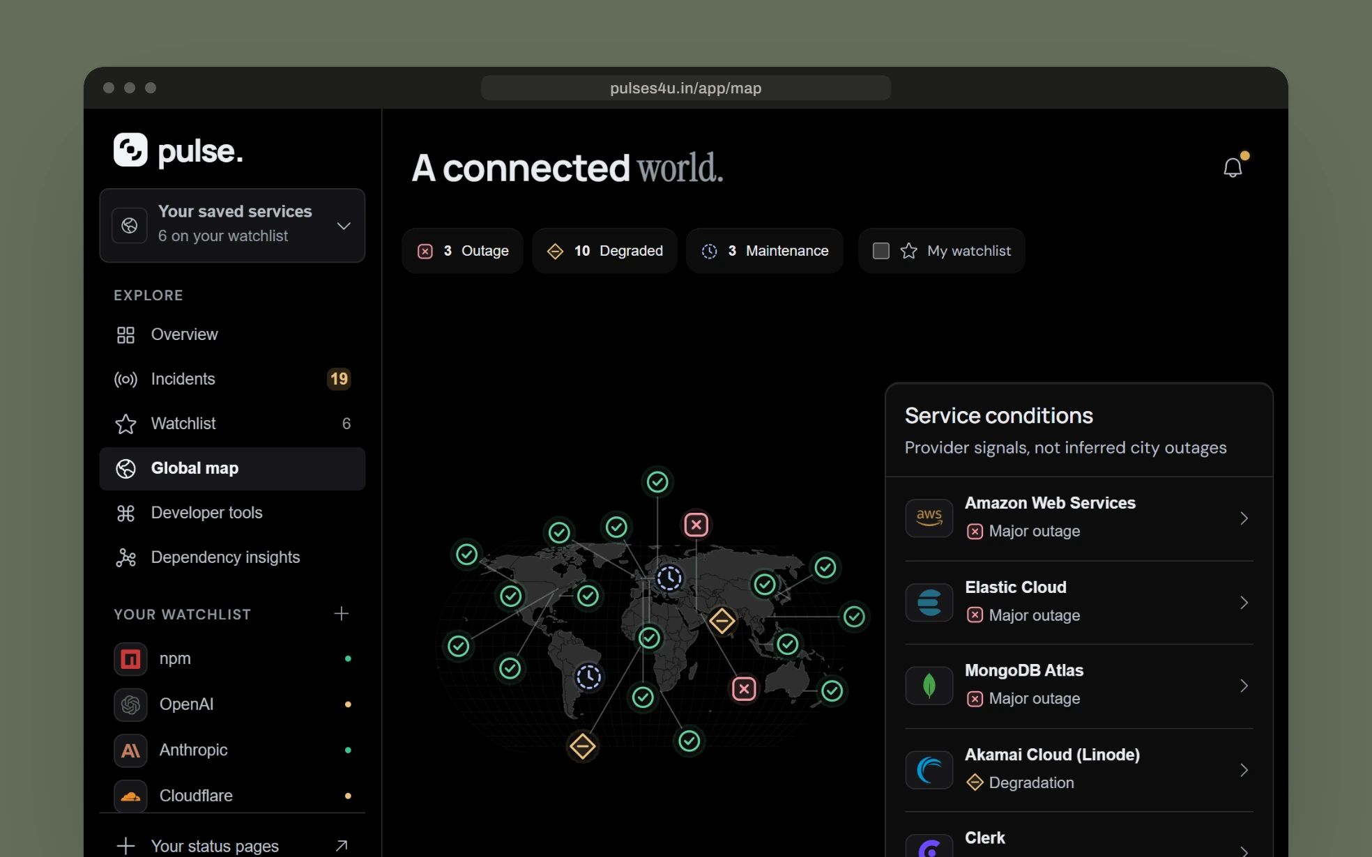Expand the MongoDB Atlas chevron
Viewport: 1372px width, 857px height.
coord(1244,686)
